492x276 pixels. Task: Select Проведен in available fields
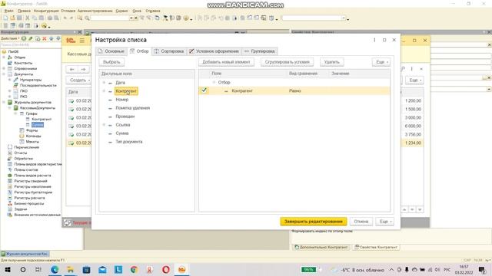click(x=125, y=117)
